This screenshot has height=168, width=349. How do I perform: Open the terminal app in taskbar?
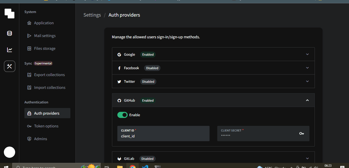[x=158, y=167]
